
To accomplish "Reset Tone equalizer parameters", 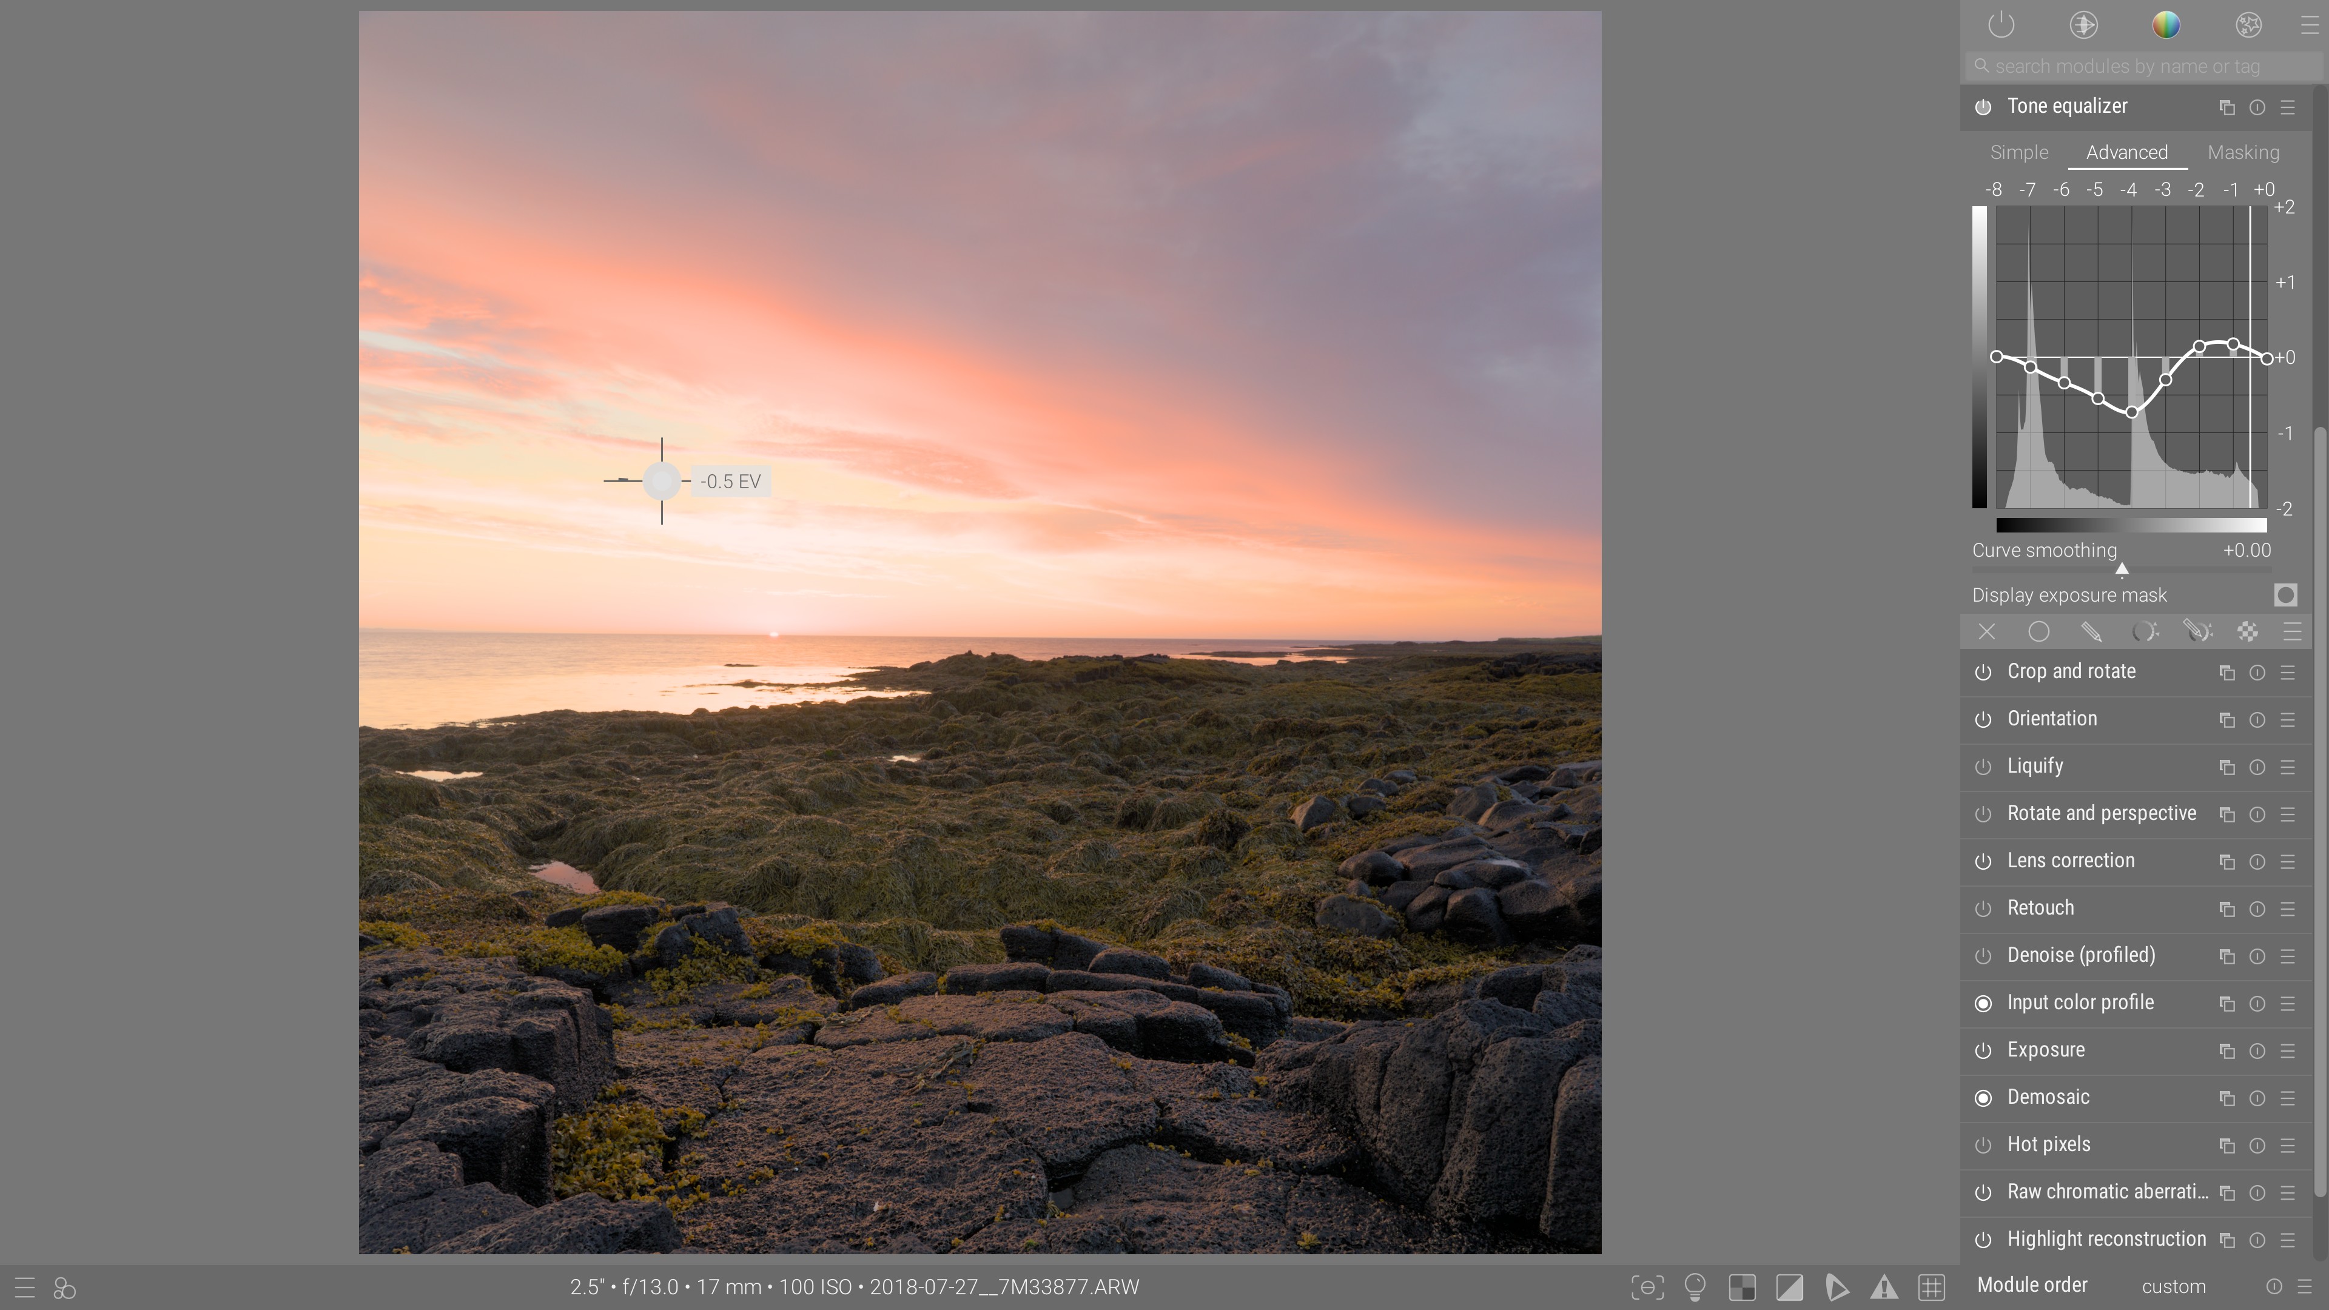I will coord(2257,107).
